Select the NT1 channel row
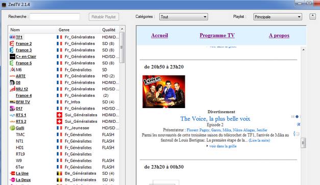This screenshot has height=185, width=320. (x=64, y=141)
